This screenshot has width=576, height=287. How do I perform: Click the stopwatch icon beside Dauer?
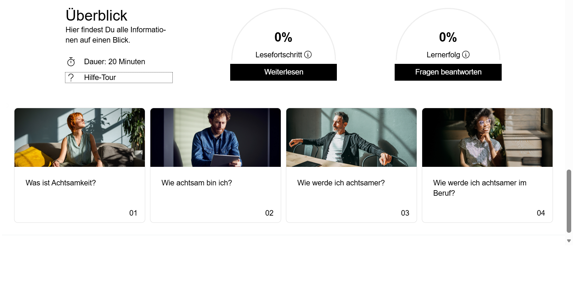[71, 62]
